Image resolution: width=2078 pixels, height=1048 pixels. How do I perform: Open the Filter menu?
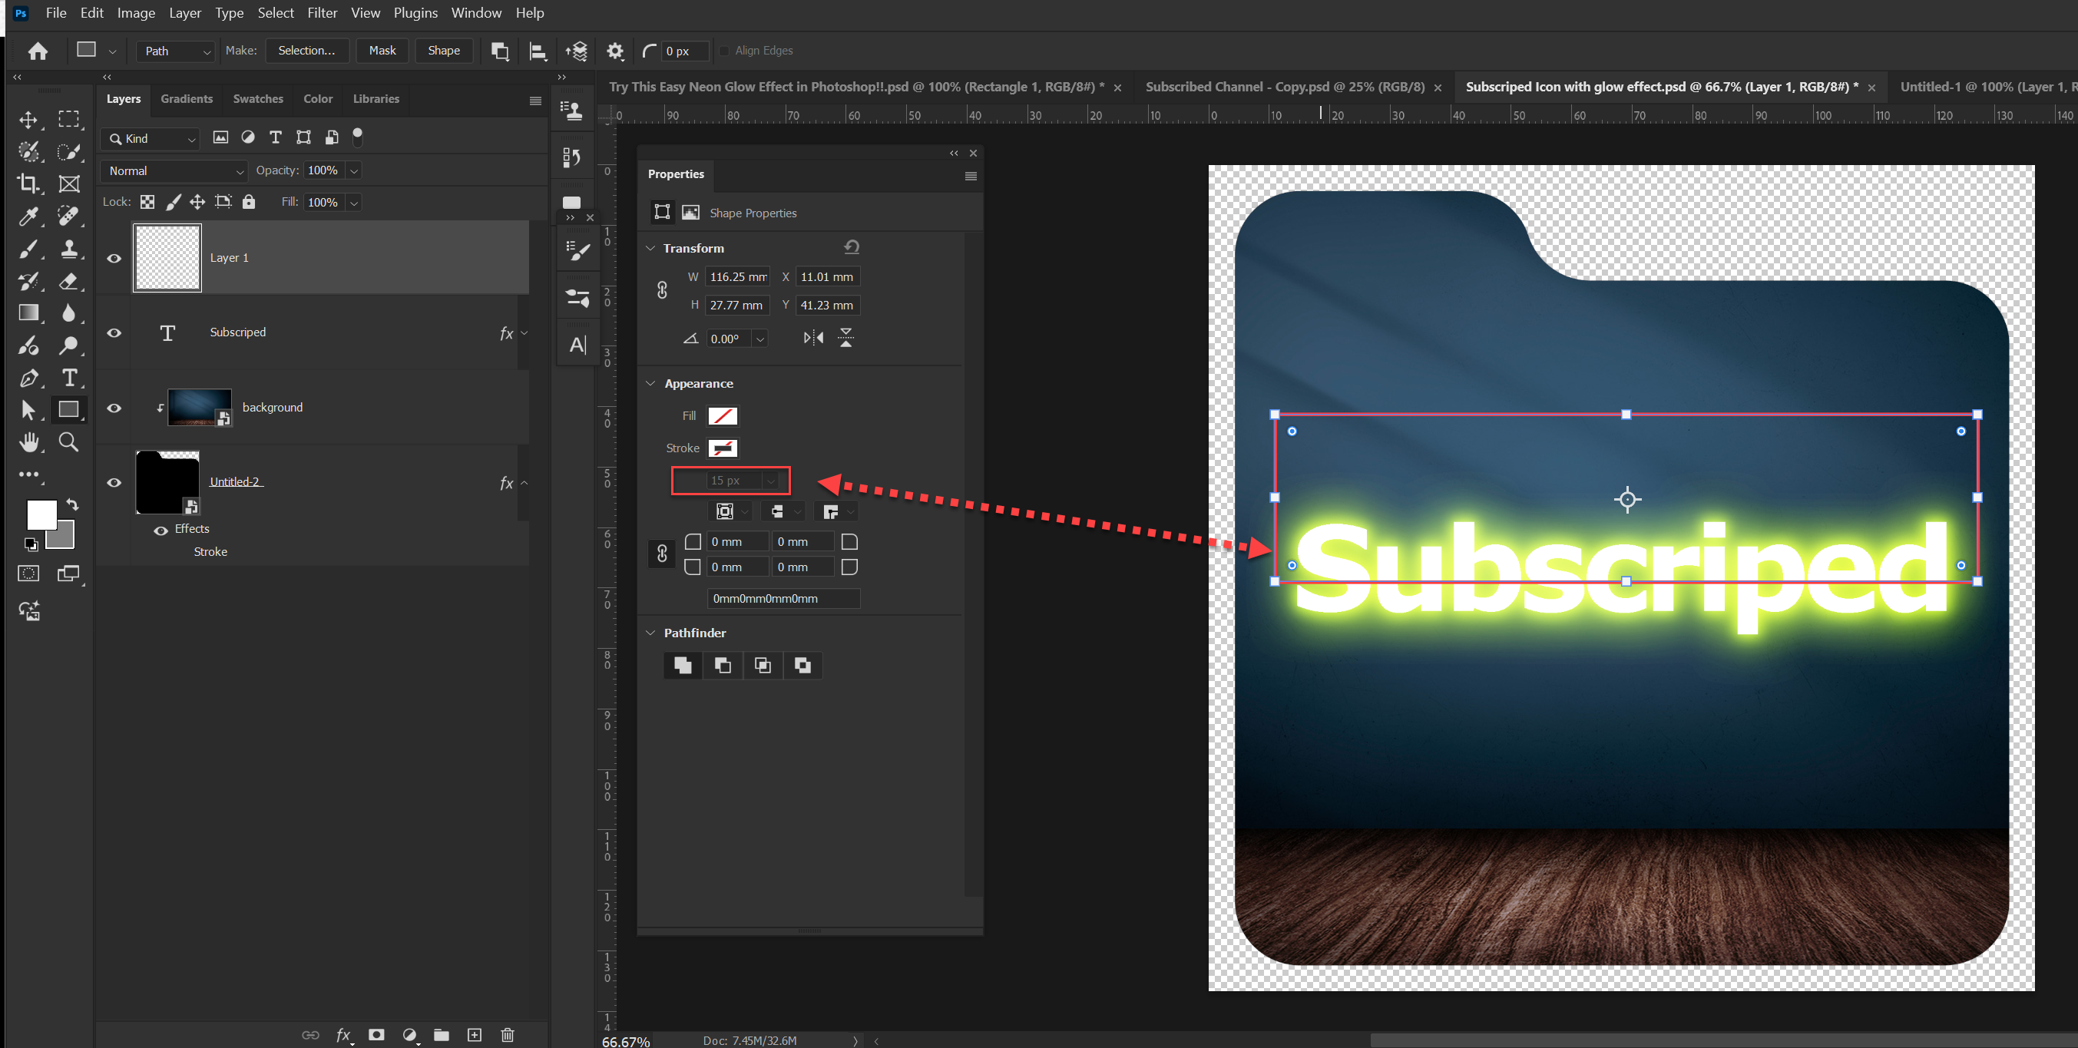pyautogui.click(x=322, y=13)
